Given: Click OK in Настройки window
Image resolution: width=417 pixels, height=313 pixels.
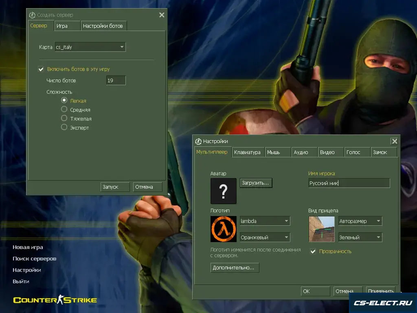Looking at the screenshot, I should point(316,291).
